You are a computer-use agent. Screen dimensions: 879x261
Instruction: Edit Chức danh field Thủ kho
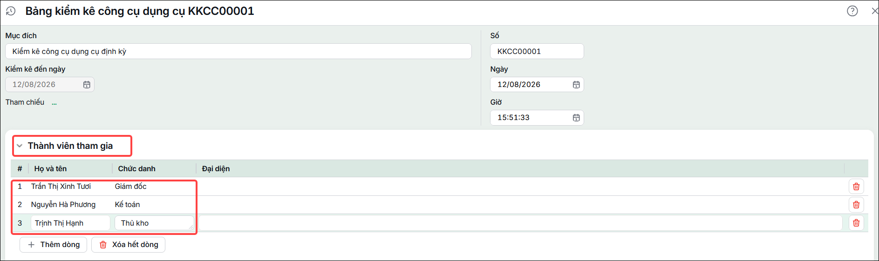pyautogui.click(x=154, y=223)
